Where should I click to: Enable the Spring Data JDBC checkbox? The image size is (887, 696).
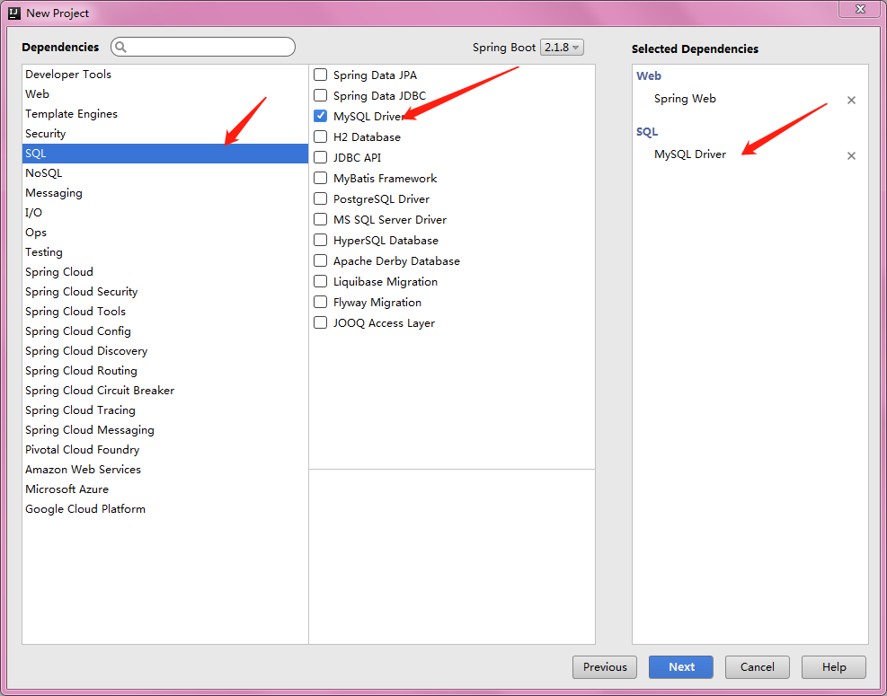pos(320,95)
